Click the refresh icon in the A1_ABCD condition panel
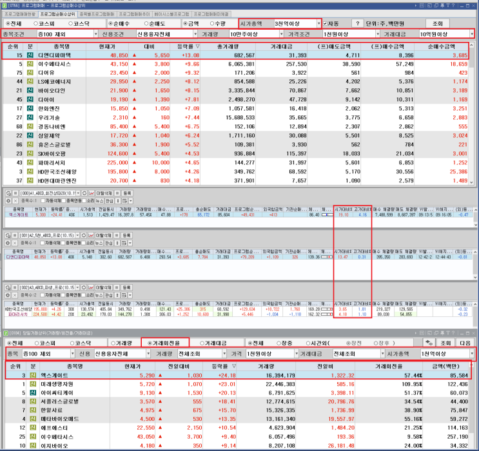Screen dimensions: 479x451 (84, 193)
